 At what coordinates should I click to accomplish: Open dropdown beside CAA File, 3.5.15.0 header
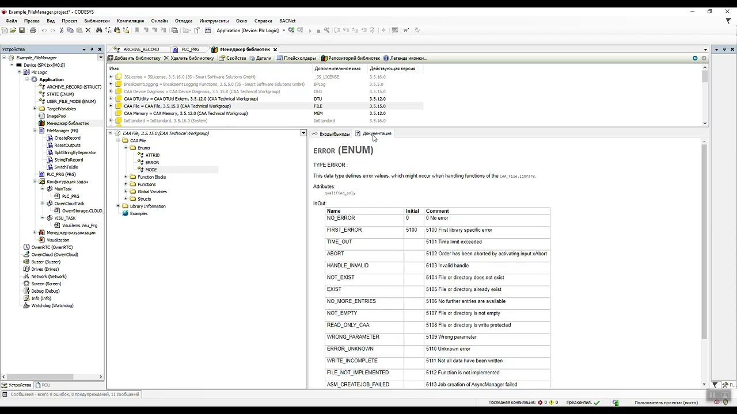303,133
